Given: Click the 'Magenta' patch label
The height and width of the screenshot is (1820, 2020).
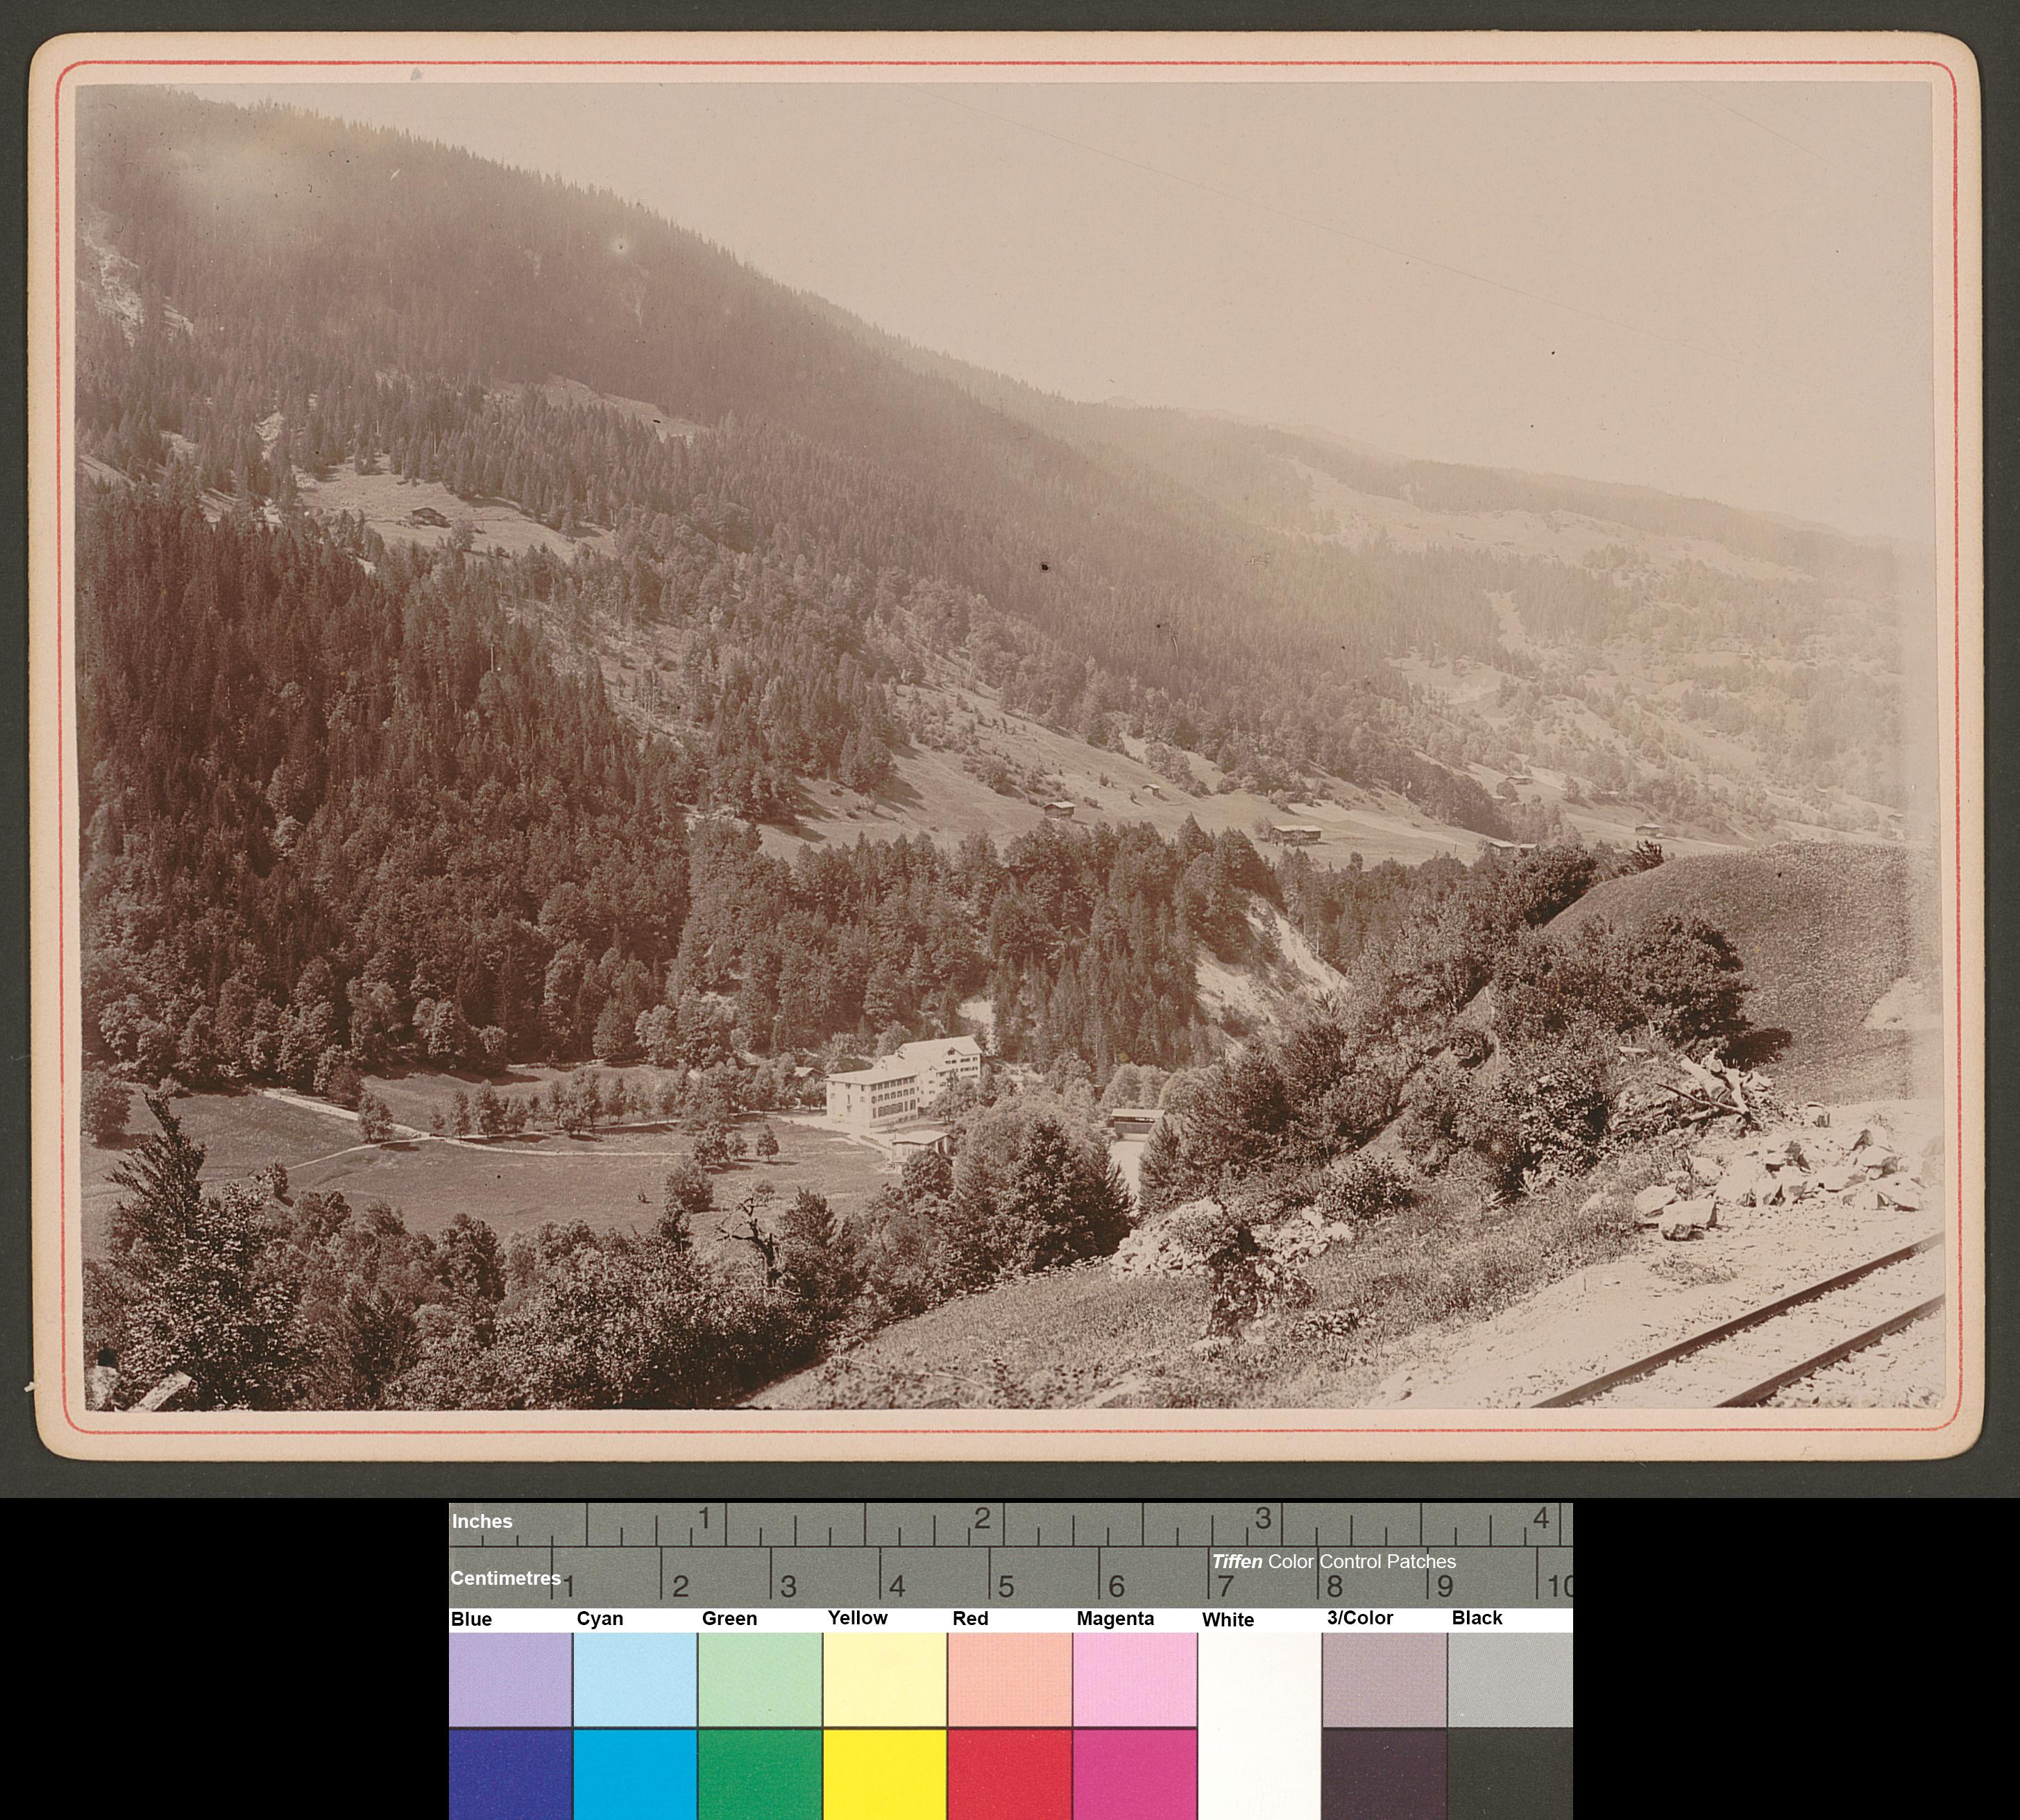Looking at the screenshot, I should coord(1115,1619).
